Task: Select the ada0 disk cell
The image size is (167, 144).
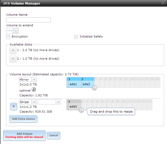Action: click(x=74, y=107)
